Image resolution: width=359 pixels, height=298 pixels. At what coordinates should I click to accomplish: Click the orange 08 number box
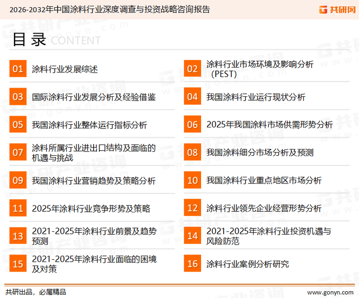point(192,152)
